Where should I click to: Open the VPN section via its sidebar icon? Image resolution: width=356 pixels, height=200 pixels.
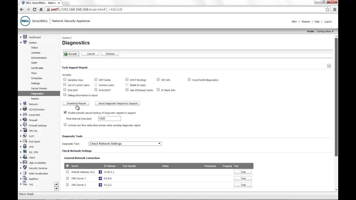coord(25,147)
